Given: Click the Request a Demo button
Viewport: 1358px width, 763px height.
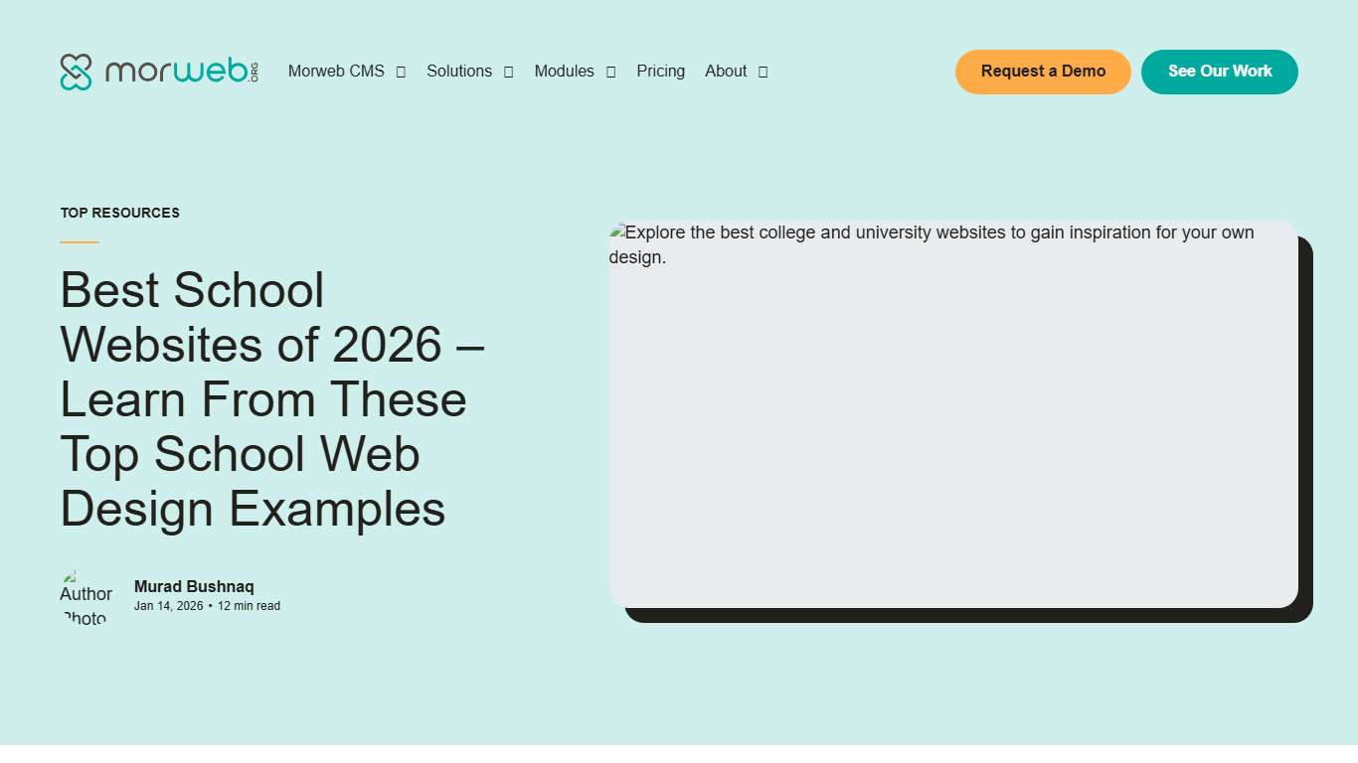Looking at the screenshot, I should 1042,72.
